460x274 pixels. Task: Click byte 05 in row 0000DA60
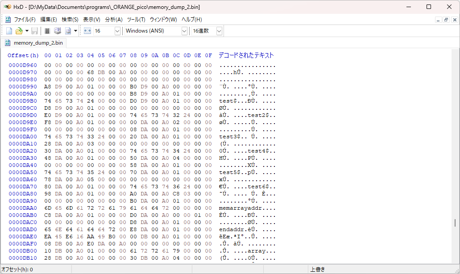[91, 179]
